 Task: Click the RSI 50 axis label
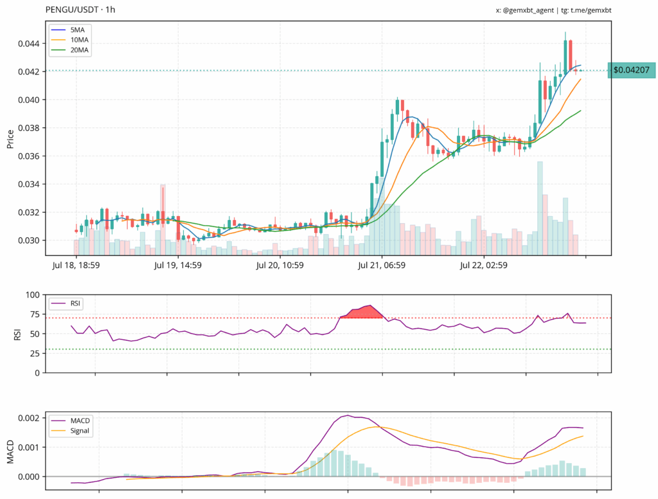[35, 334]
